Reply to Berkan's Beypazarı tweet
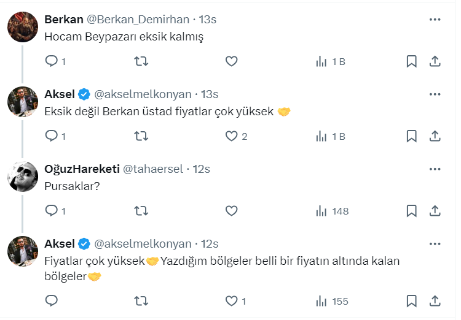The image size is (461, 320). tap(52, 61)
